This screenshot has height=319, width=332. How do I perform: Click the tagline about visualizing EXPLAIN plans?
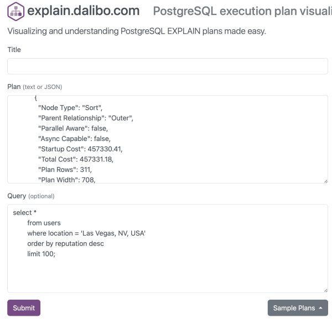point(137,32)
